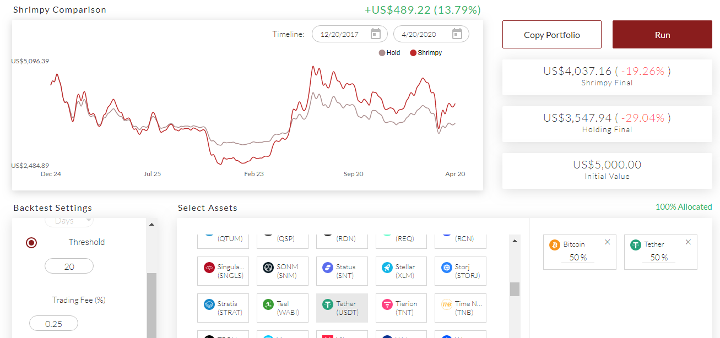Select the Stratis (STRAT) asset icon

pos(209,304)
